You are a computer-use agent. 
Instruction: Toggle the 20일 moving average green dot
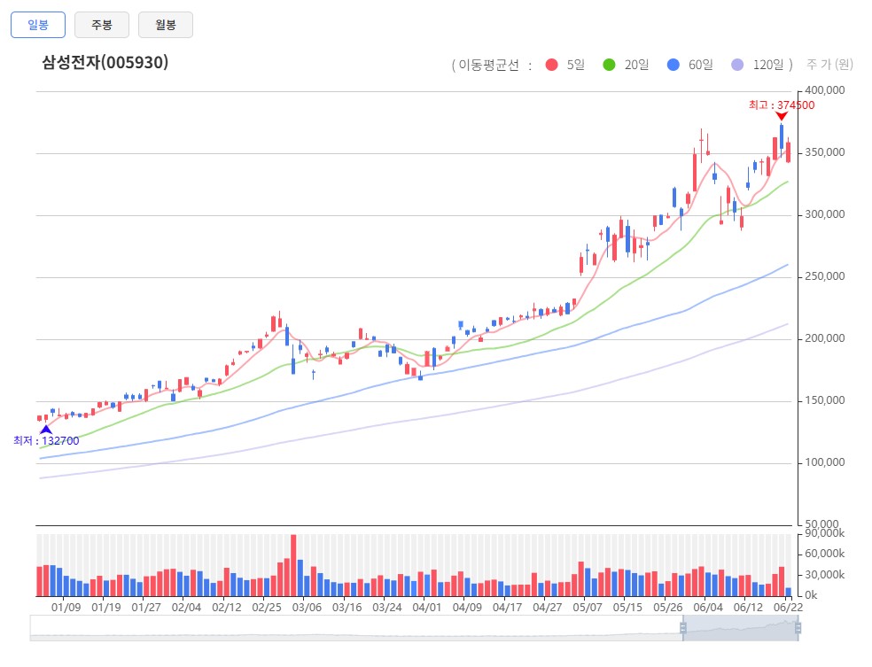pos(609,65)
